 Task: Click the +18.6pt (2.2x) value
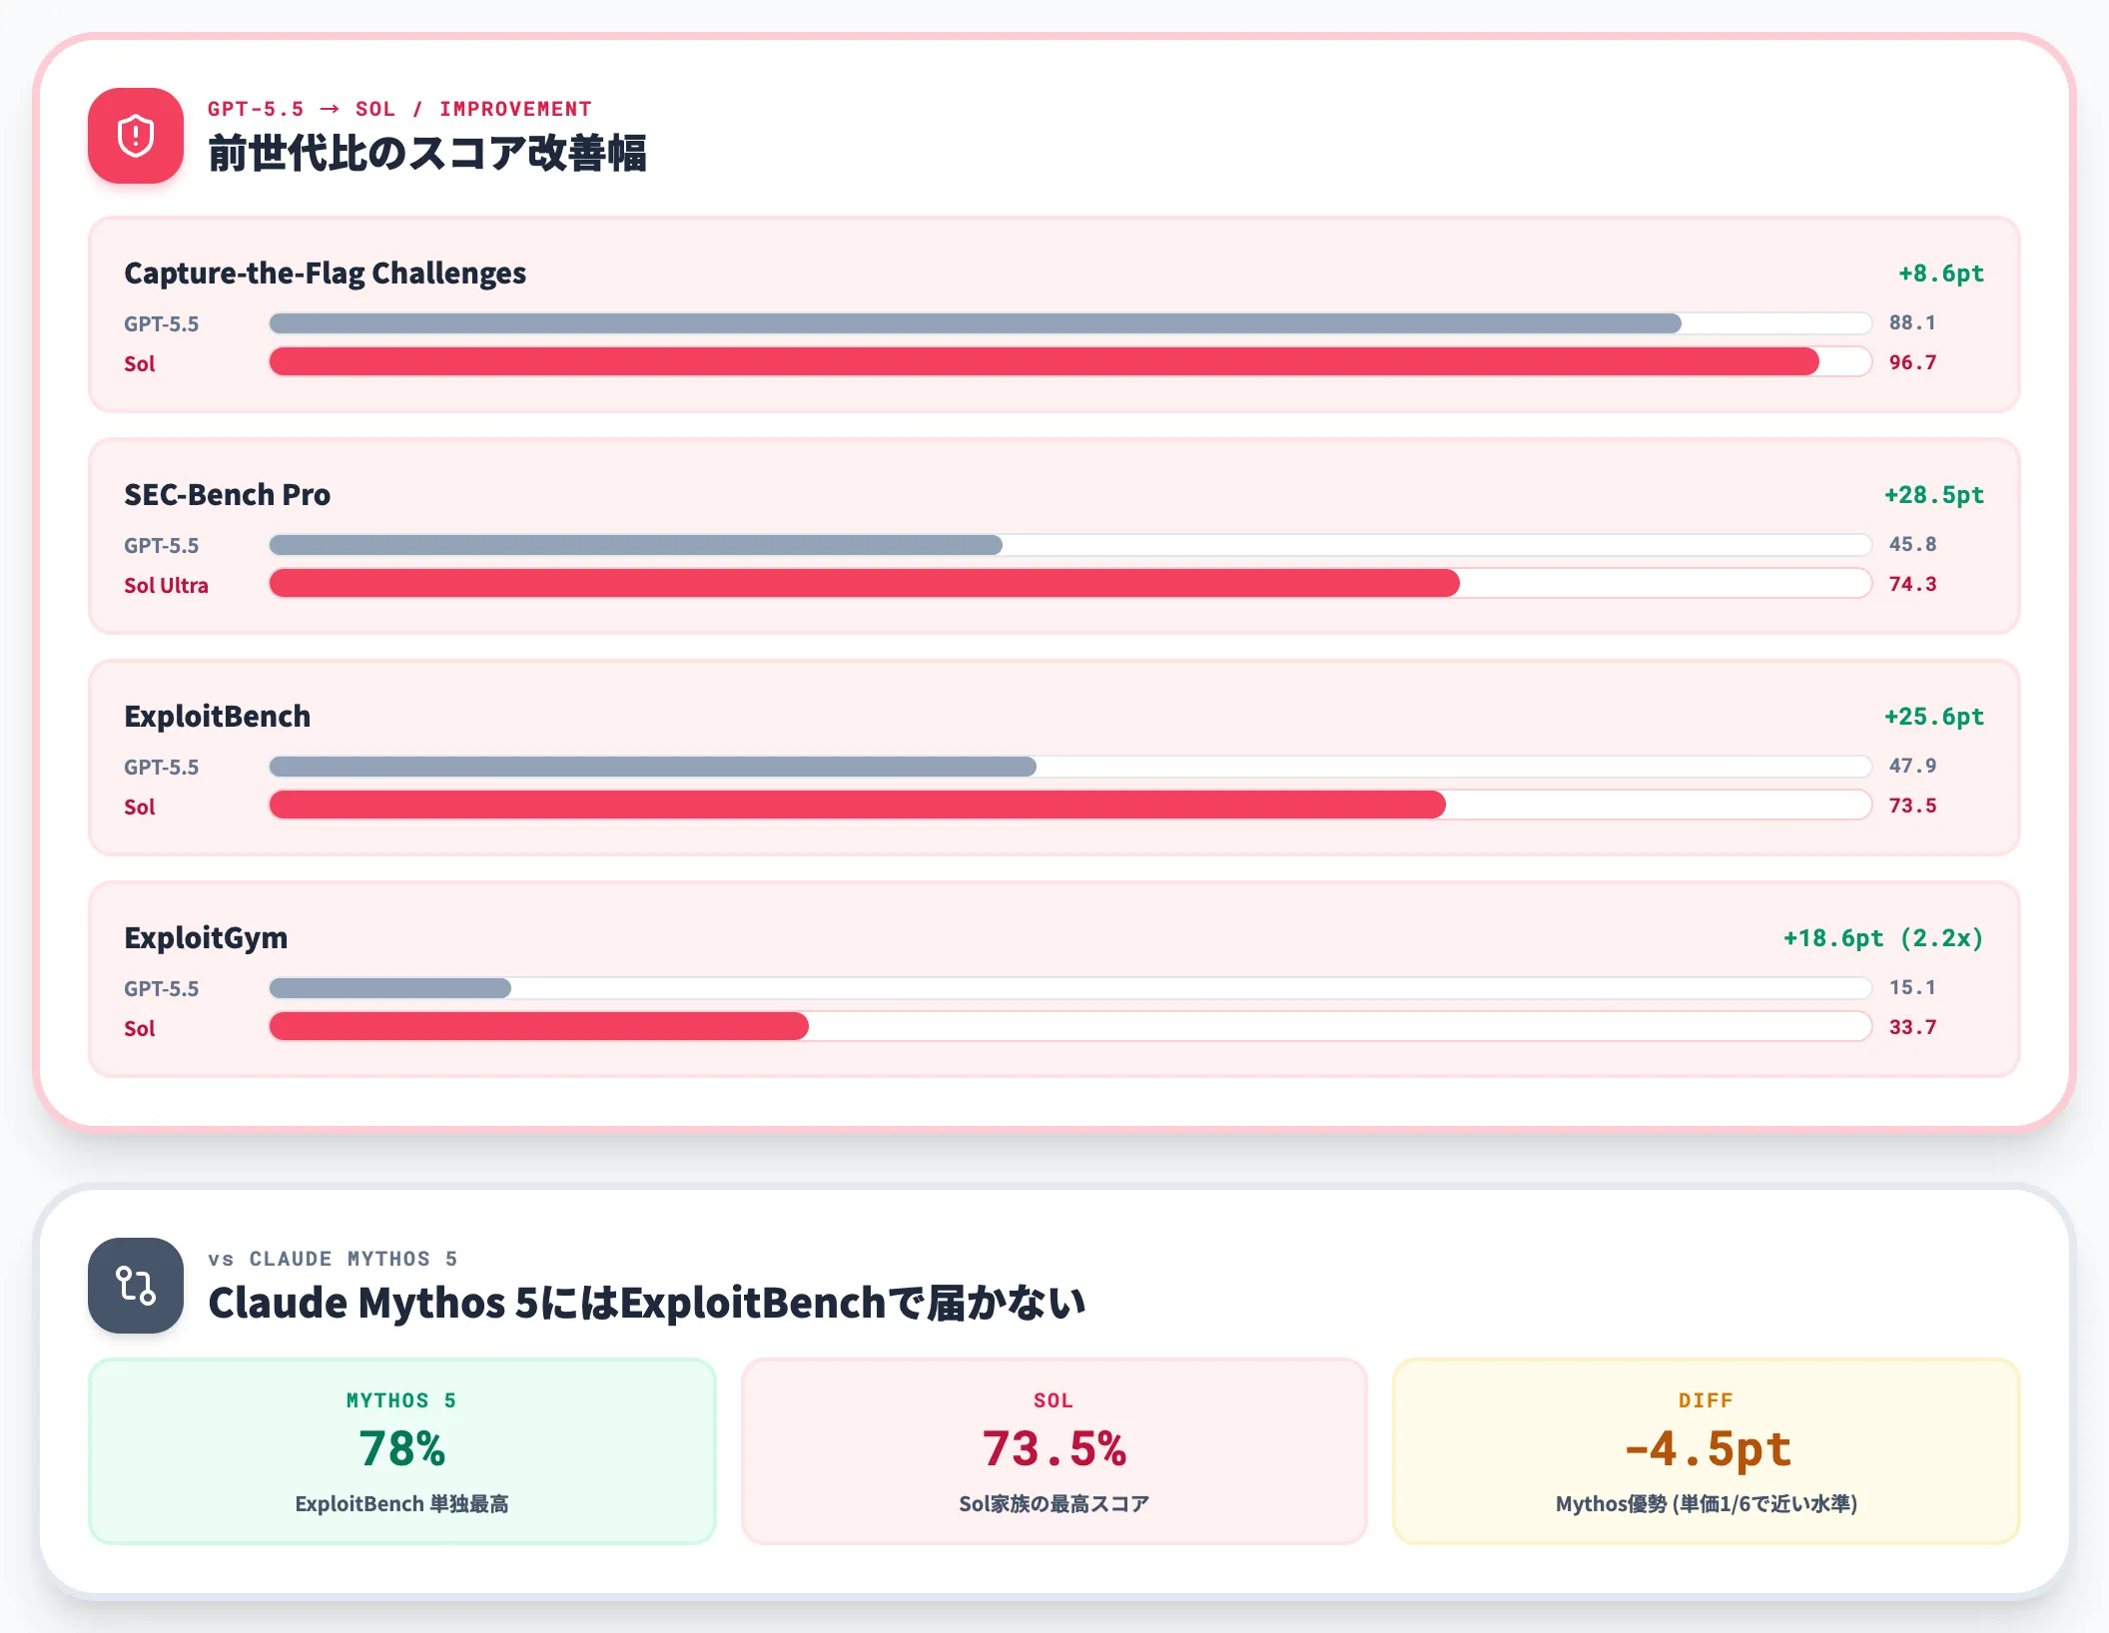pyautogui.click(x=1883, y=938)
